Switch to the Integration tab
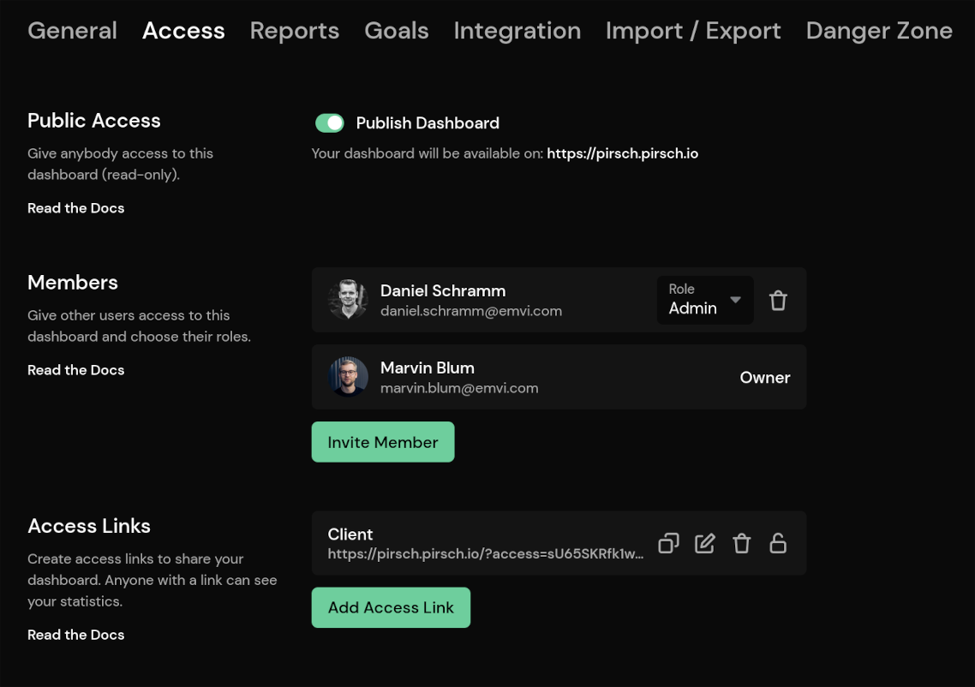Screen dimensions: 975x687 517,31
